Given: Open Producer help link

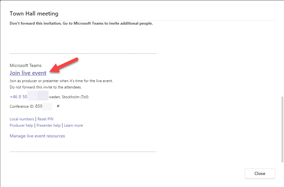Looking at the screenshot, I should click(x=21, y=125).
